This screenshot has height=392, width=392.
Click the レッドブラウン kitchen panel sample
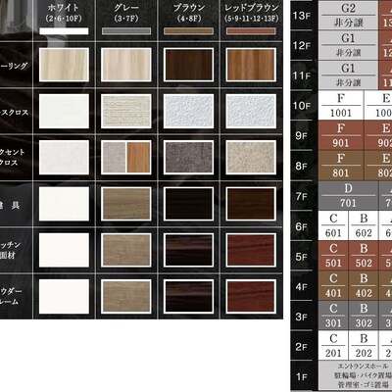pos(251,250)
